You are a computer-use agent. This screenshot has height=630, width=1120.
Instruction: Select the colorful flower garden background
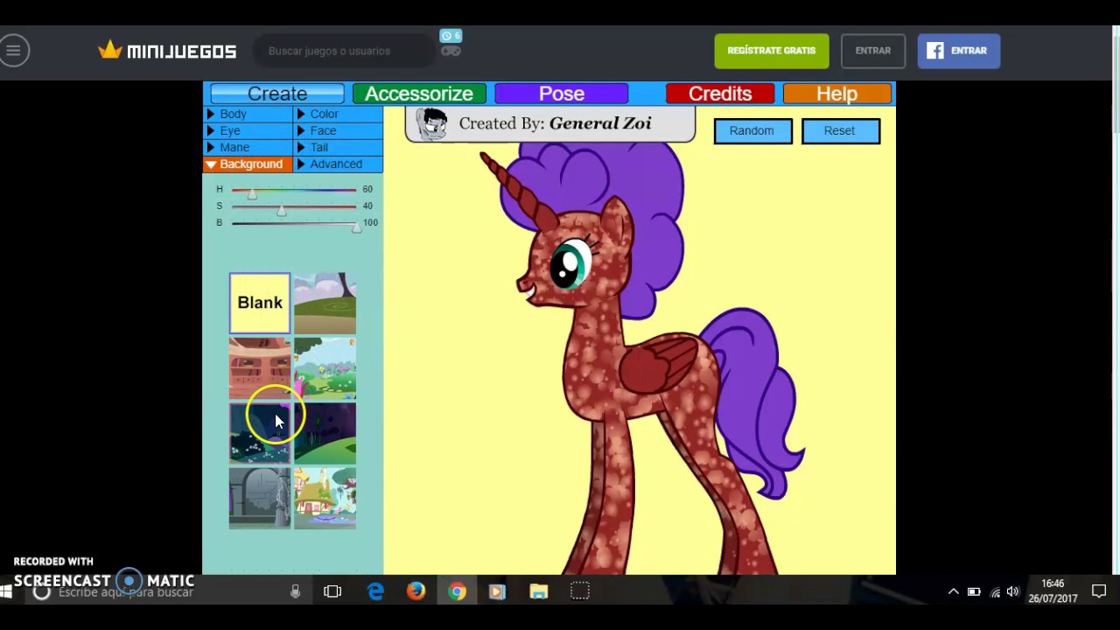pos(325,367)
